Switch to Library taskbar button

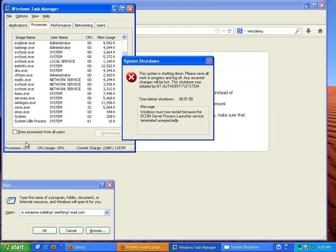pos(90,247)
